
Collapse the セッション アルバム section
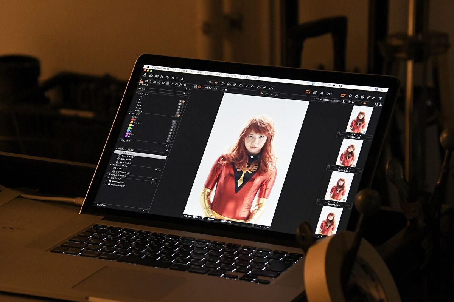[111, 164]
